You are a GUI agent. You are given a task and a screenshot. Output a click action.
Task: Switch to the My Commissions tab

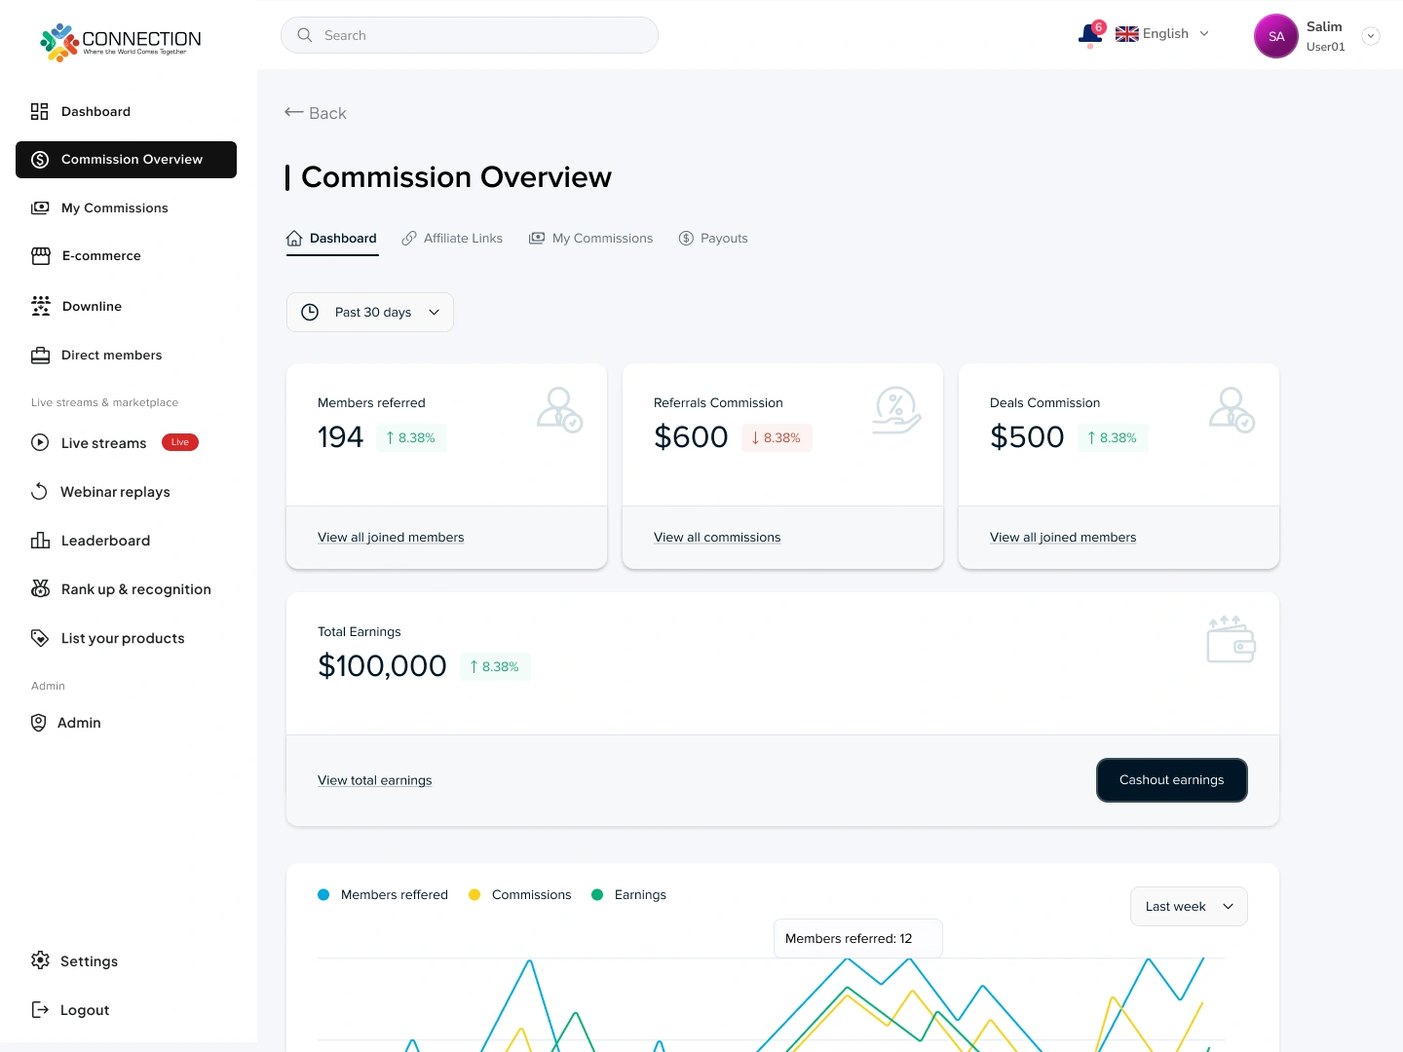click(591, 239)
